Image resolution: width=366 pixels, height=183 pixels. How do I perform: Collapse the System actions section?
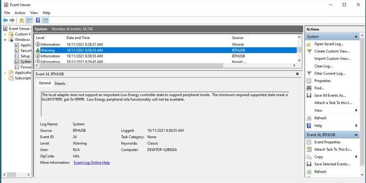point(356,37)
